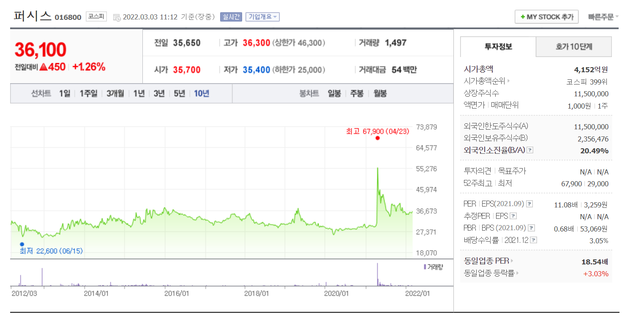Select the 5년 line chart period
Screen dimensions: 633x313
point(180,93)
